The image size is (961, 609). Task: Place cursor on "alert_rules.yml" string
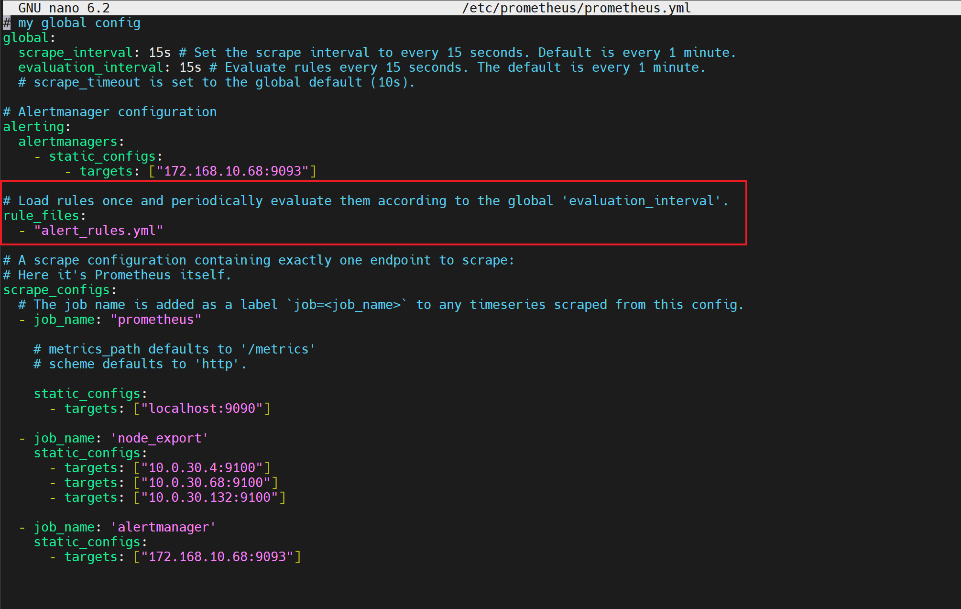click(x=98, y=231)
